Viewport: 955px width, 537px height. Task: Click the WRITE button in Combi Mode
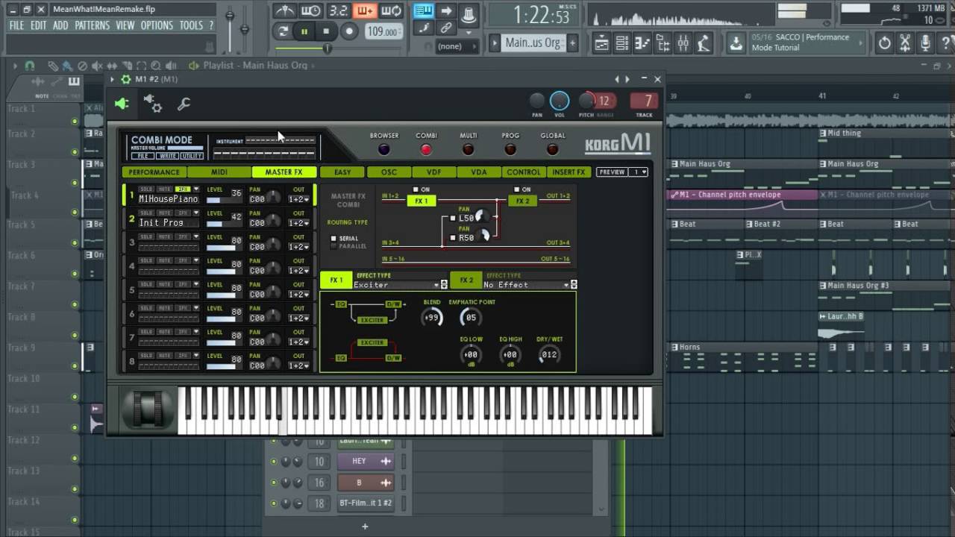click(167, 156)
